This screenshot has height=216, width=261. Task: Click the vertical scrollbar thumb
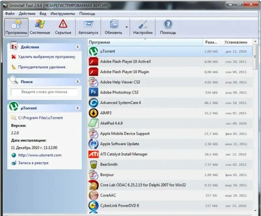pyautogui.click(x=255, y=57)
